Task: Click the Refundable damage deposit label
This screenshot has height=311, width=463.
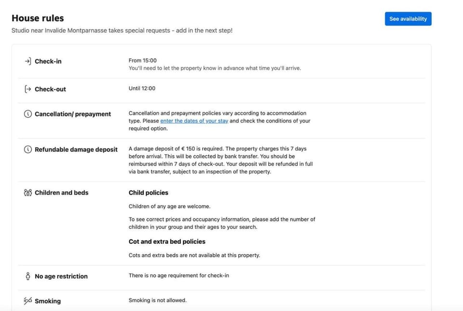Action: (x=76, y=149)
